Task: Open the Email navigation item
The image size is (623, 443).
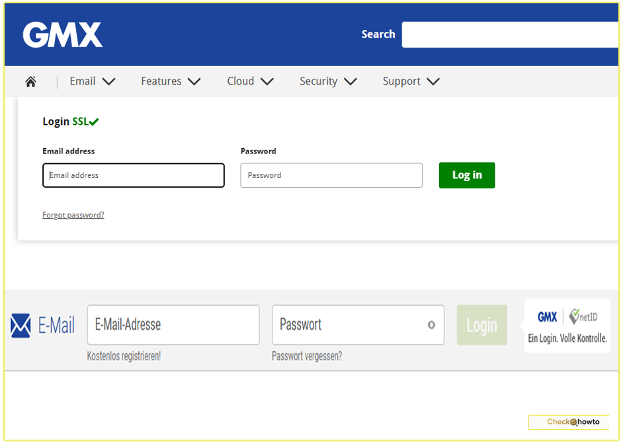Action: tap(83, 81)
